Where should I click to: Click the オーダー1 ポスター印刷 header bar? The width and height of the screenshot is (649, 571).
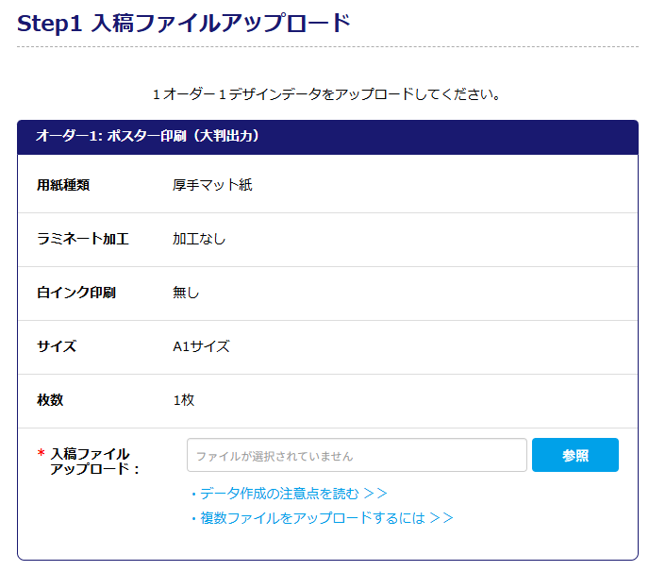(x=326, y=137)
